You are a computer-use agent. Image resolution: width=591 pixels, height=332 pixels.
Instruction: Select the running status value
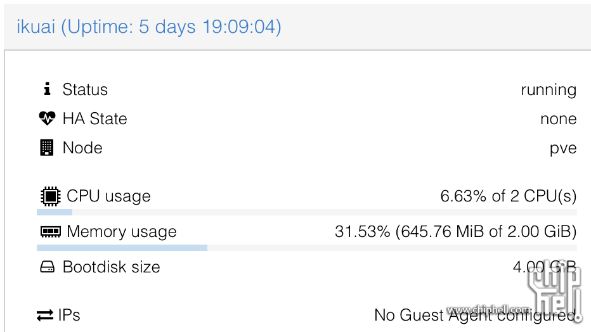pos(549,90)
